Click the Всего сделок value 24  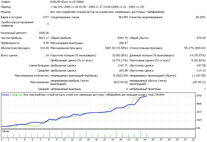tap(47, 55)
